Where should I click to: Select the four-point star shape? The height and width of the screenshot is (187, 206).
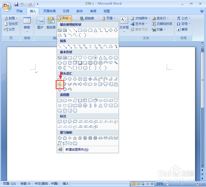(x=70, y=138)
